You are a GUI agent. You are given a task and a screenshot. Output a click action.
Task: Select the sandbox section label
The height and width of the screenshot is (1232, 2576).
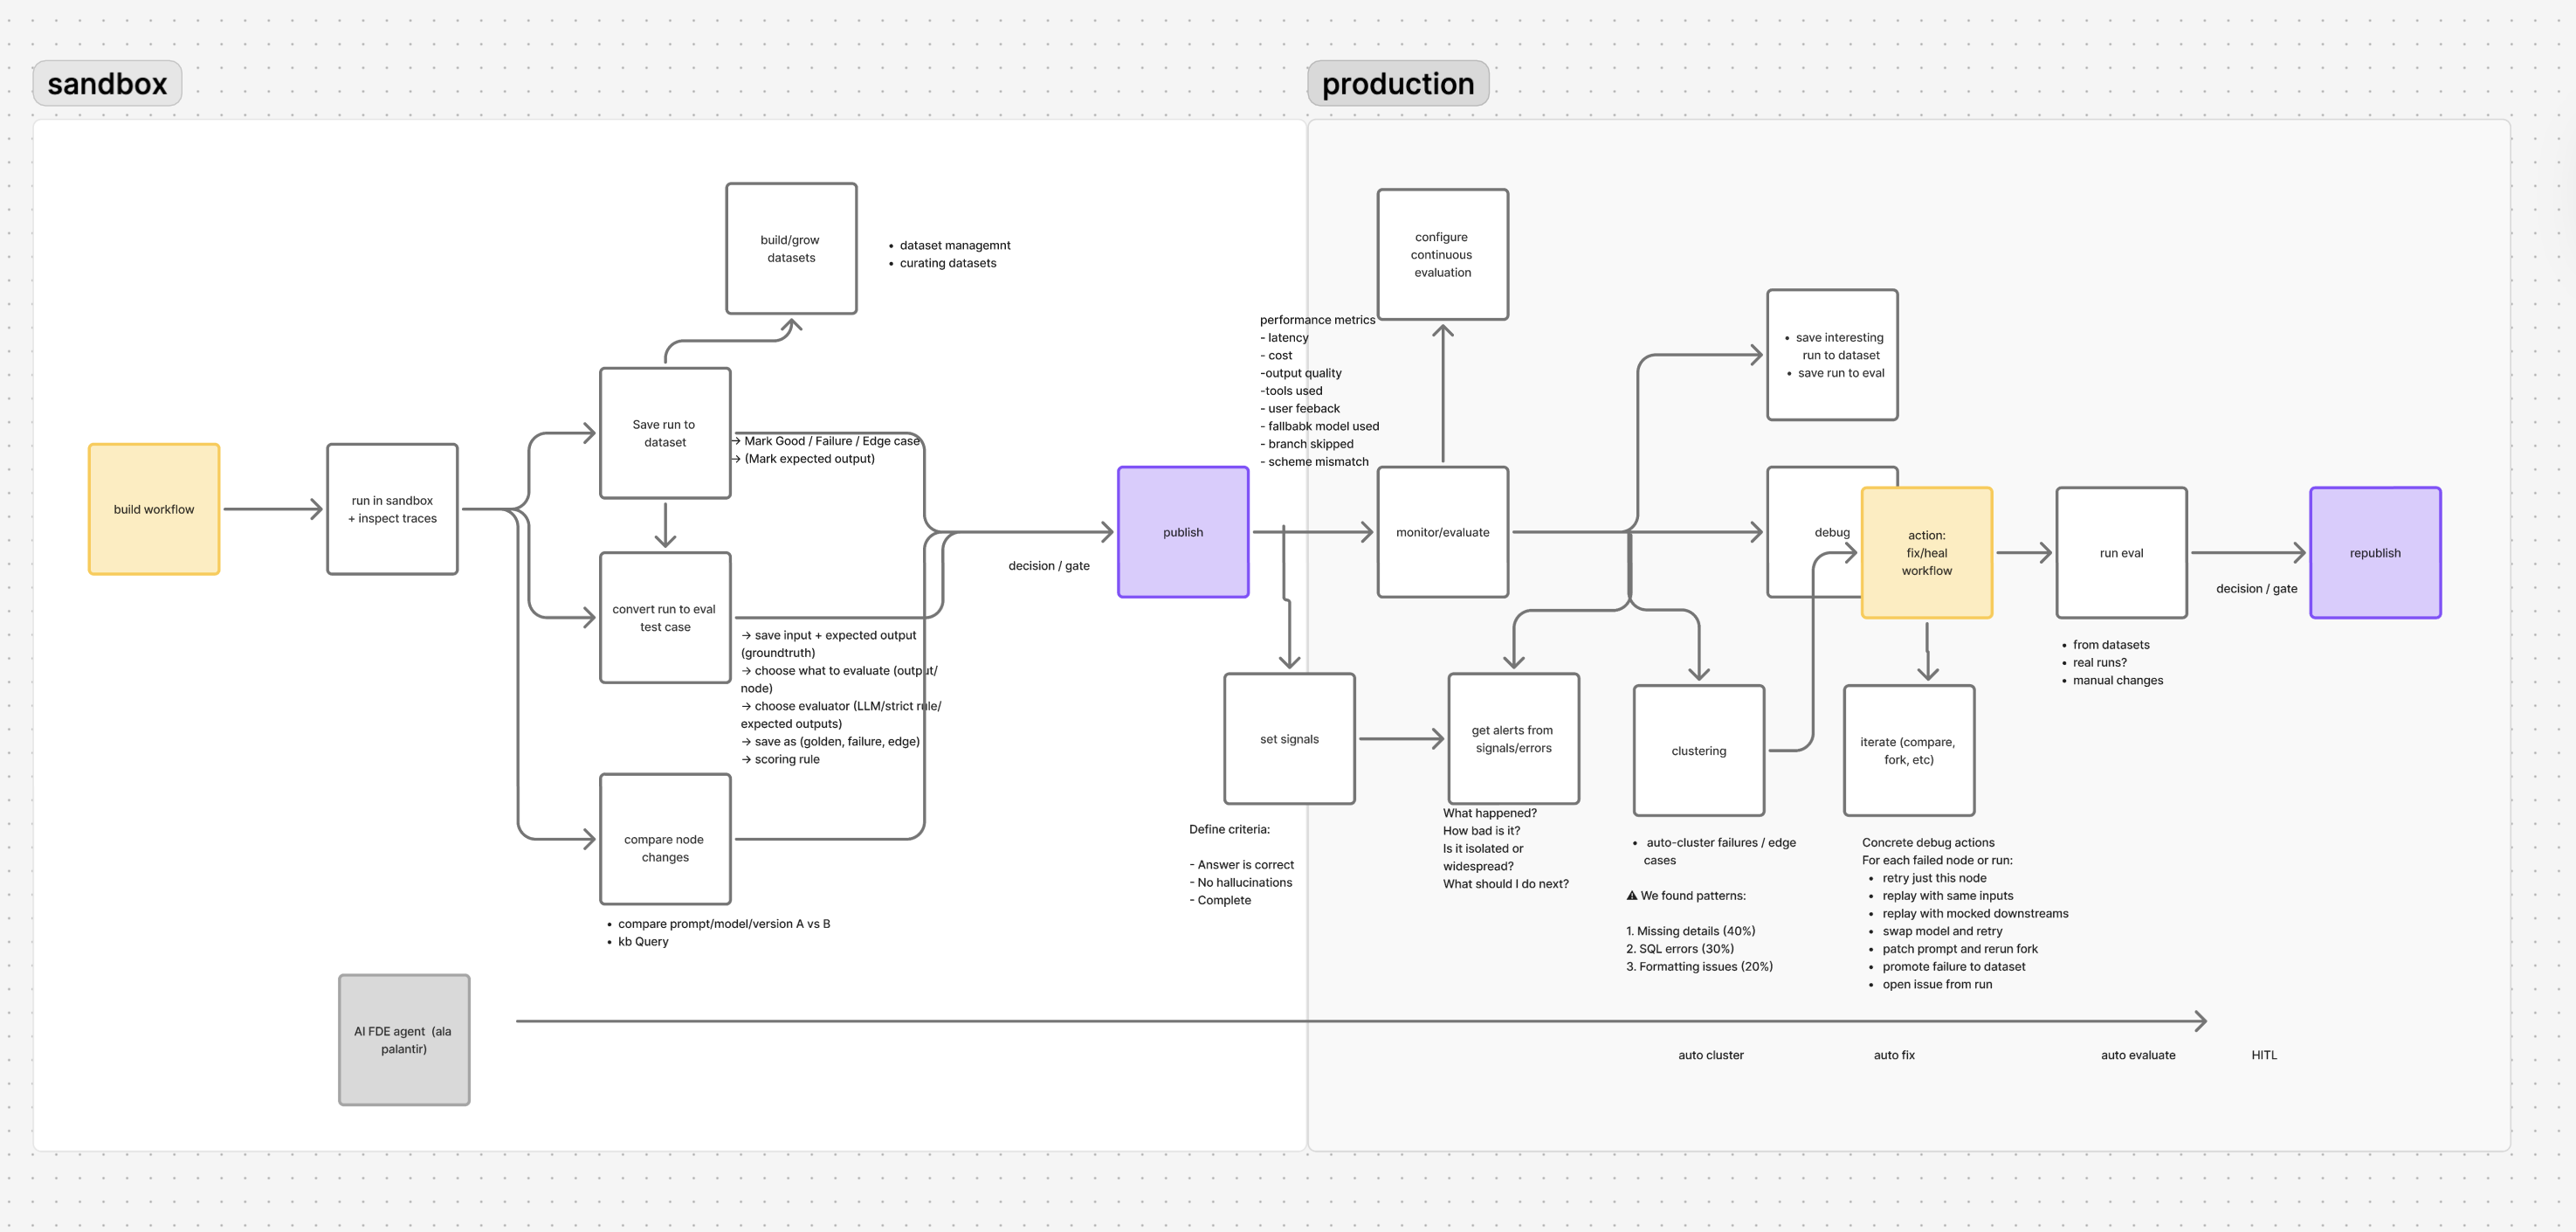click(x=107, y=83)
